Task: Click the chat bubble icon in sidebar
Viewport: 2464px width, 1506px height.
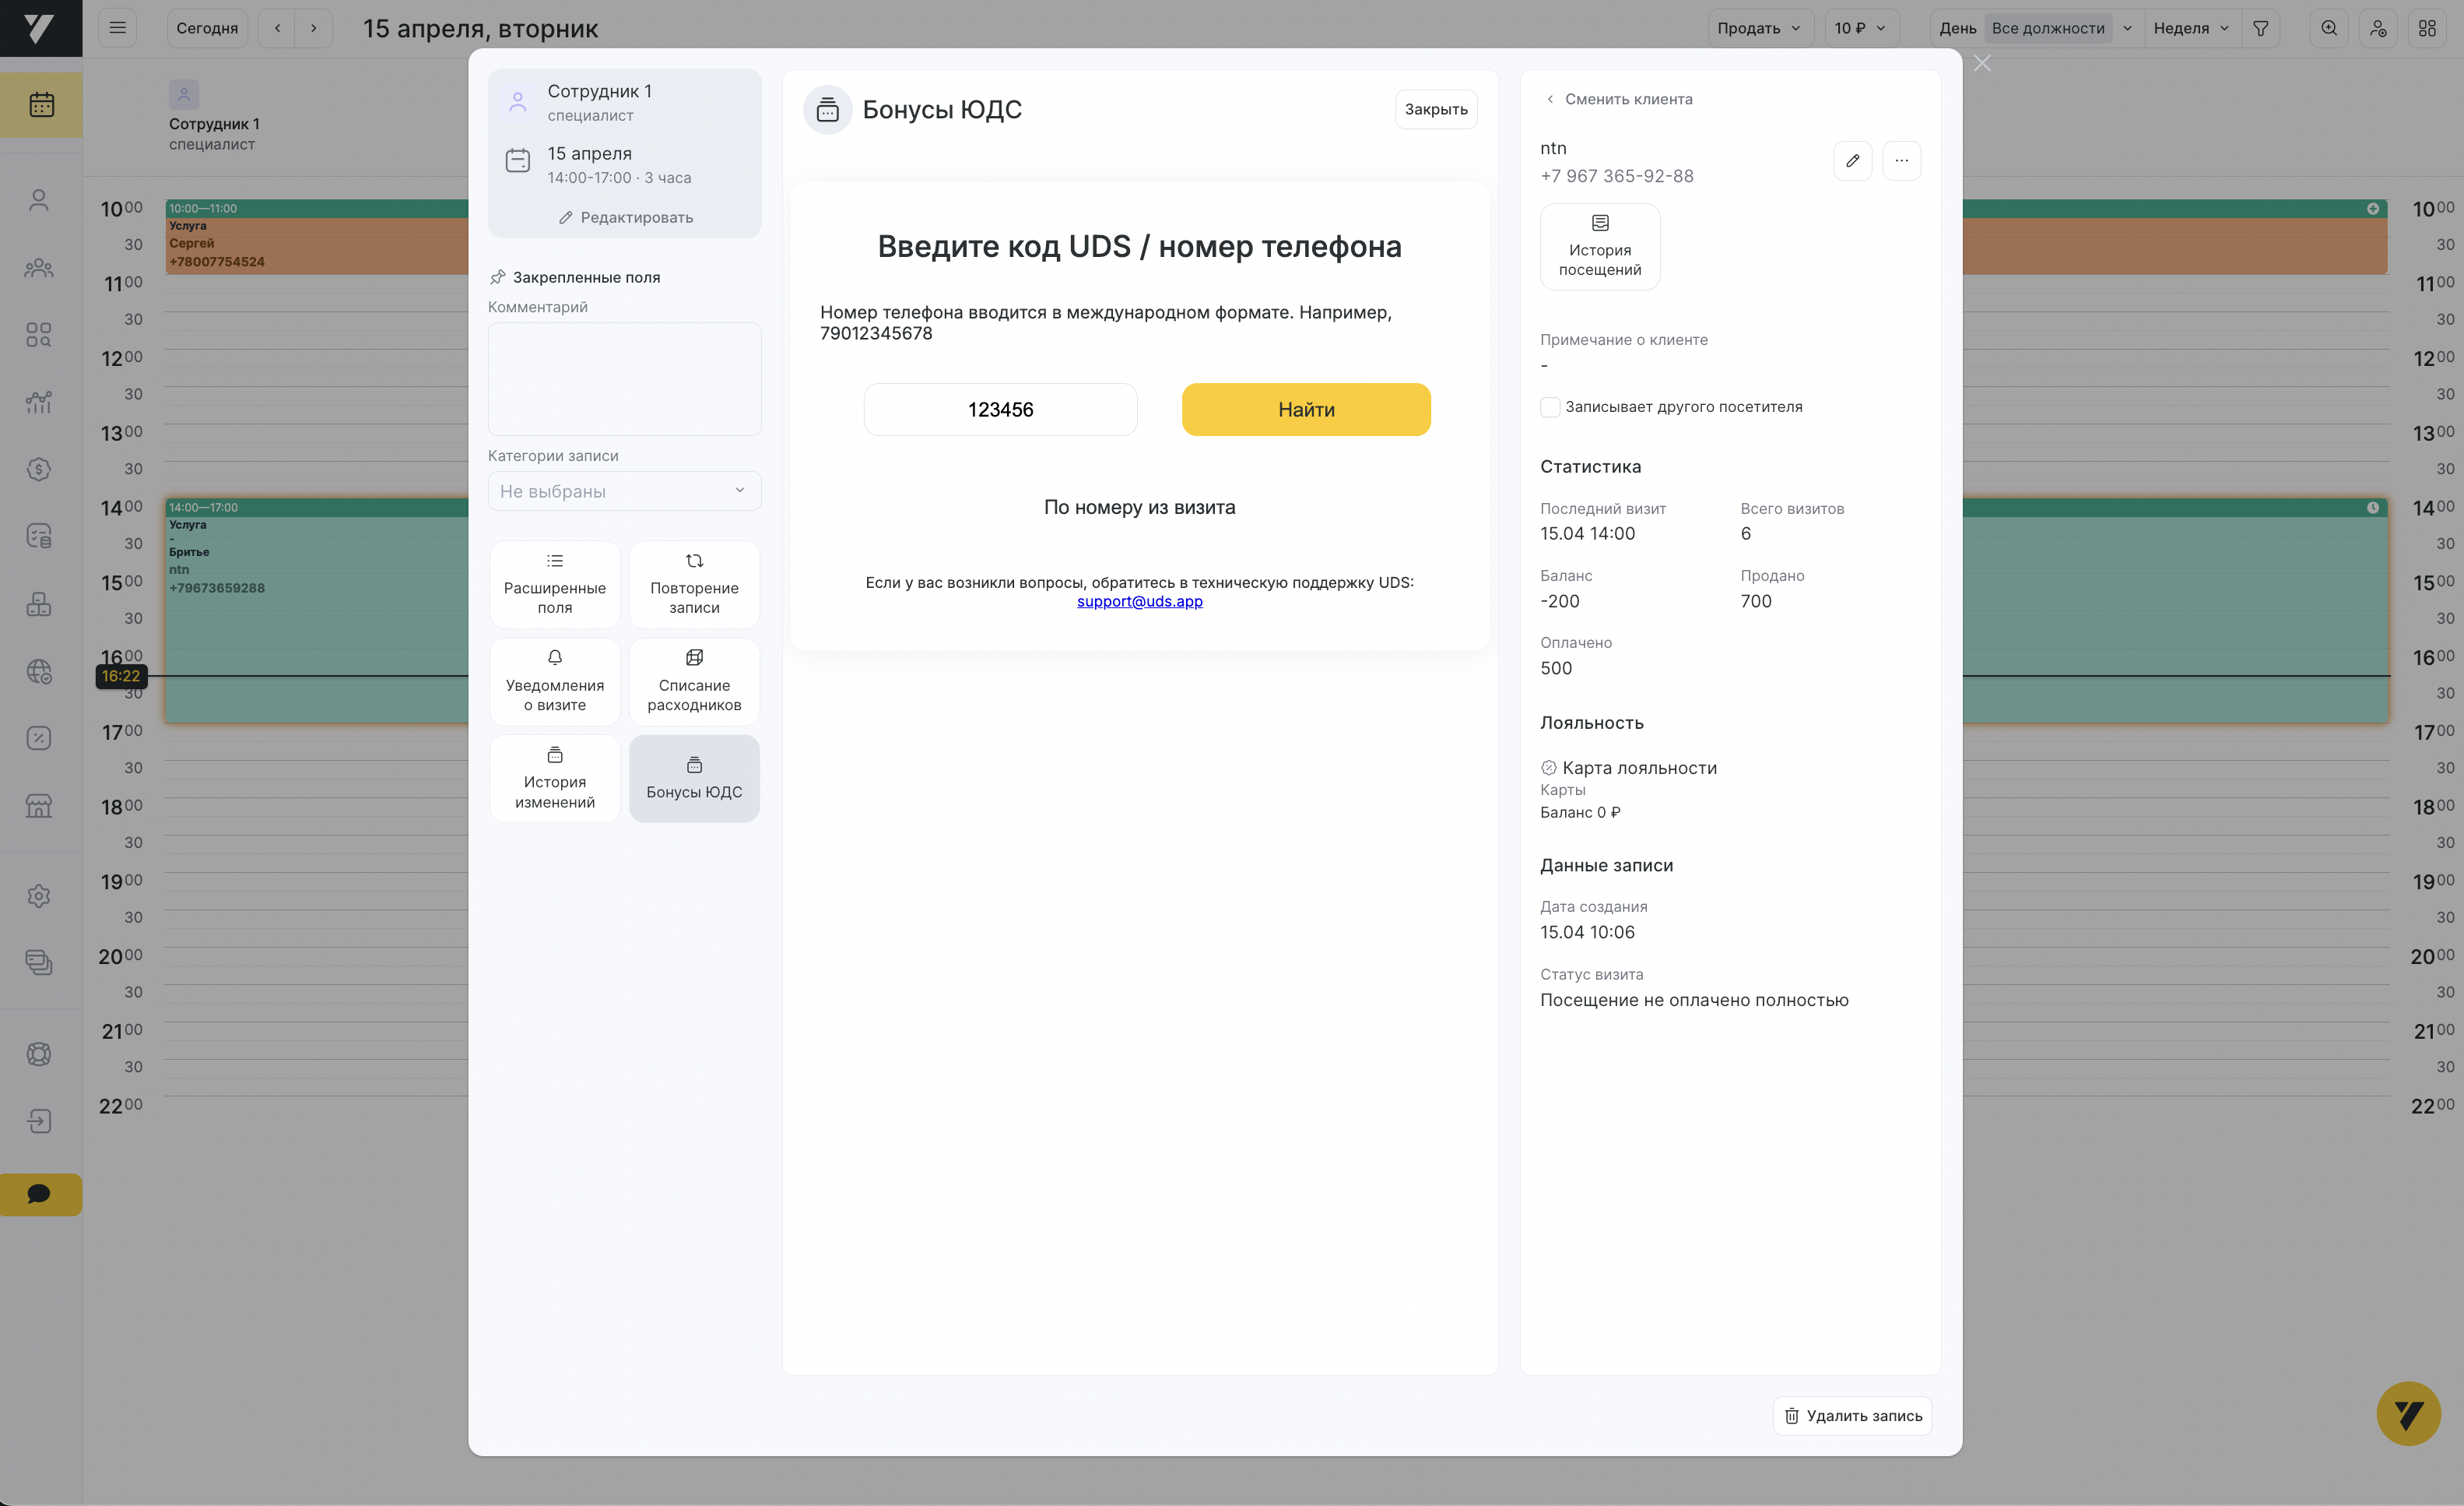Action: tap(39, 1194)
